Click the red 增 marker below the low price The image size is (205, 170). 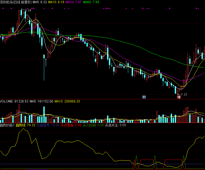[179, 97]
